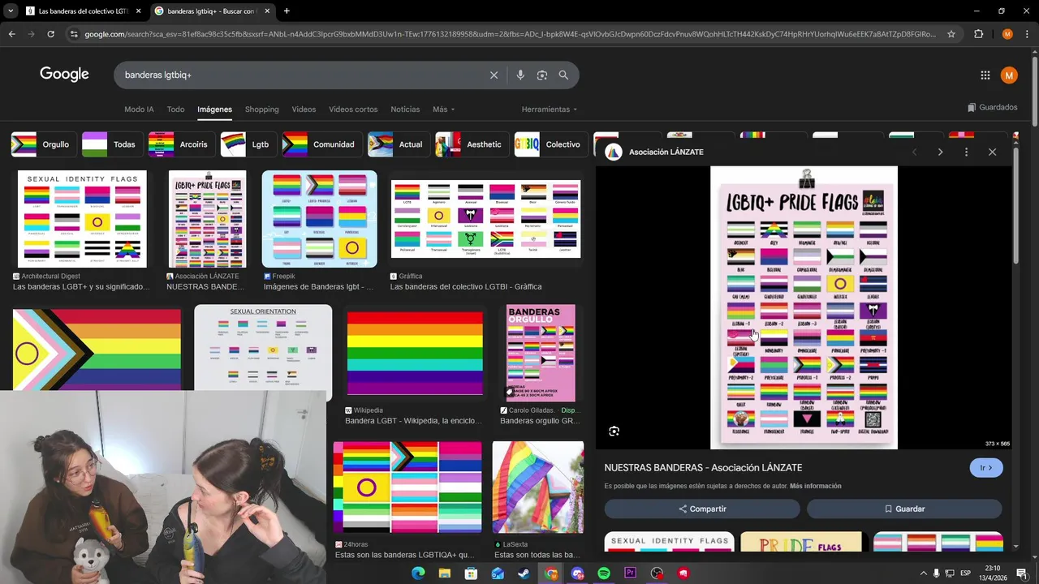Start voice search with the microphone
The width and height of the screenshot is (1039, 584).
click(x=520, y=75)
